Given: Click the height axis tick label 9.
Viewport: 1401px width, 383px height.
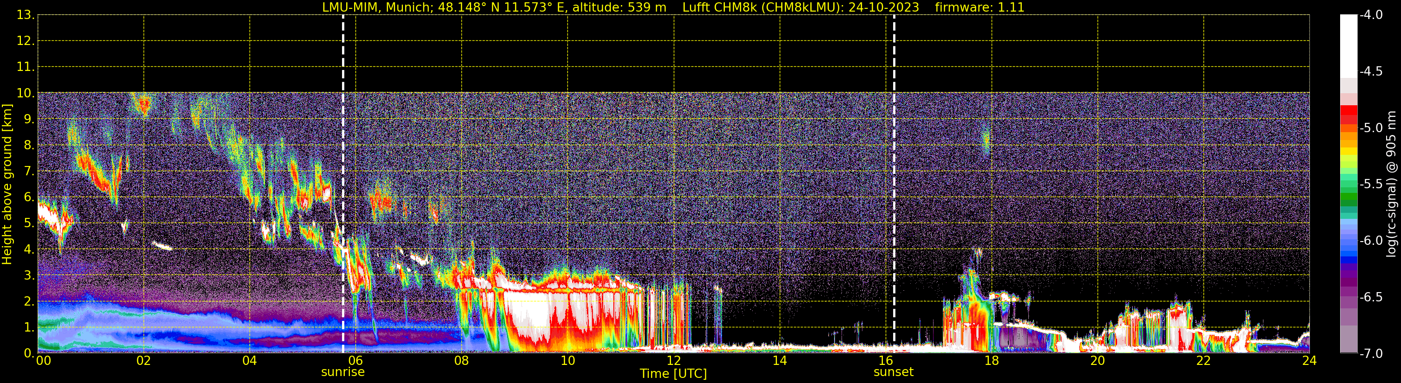Looking at the screenshot, I should (x=28, y=119).
